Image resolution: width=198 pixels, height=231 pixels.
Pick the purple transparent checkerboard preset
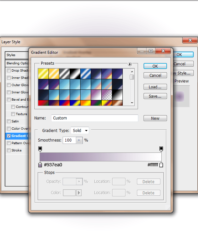107,95
